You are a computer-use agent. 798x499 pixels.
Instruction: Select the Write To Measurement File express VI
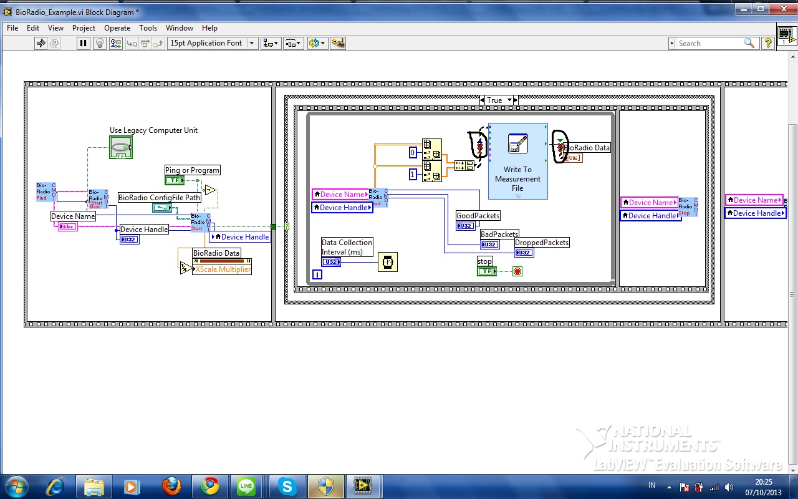coord(518,161)
